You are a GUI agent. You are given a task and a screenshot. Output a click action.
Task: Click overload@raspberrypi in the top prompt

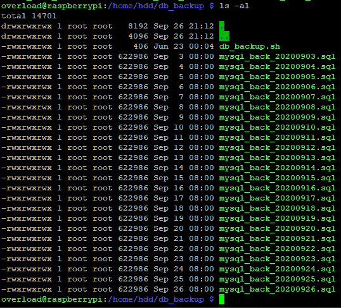point(52,6)
